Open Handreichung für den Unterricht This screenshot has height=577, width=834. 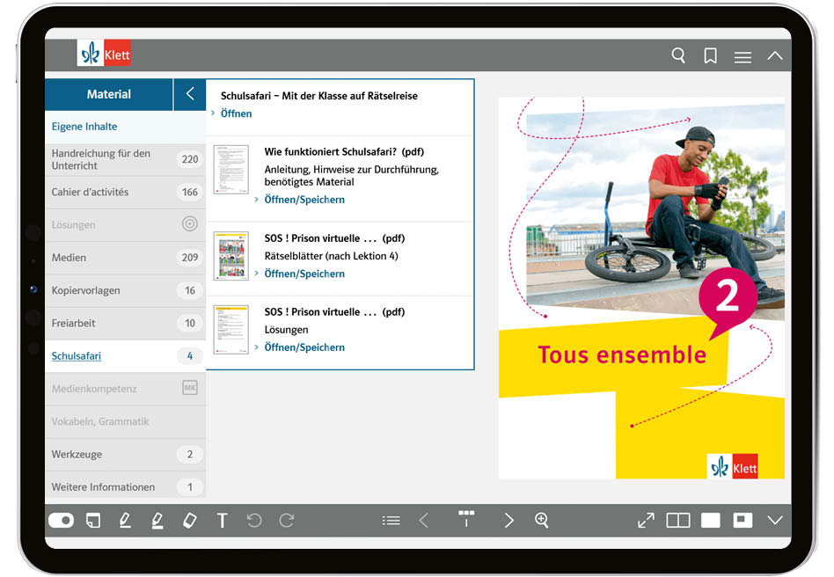tap(125, 159)
